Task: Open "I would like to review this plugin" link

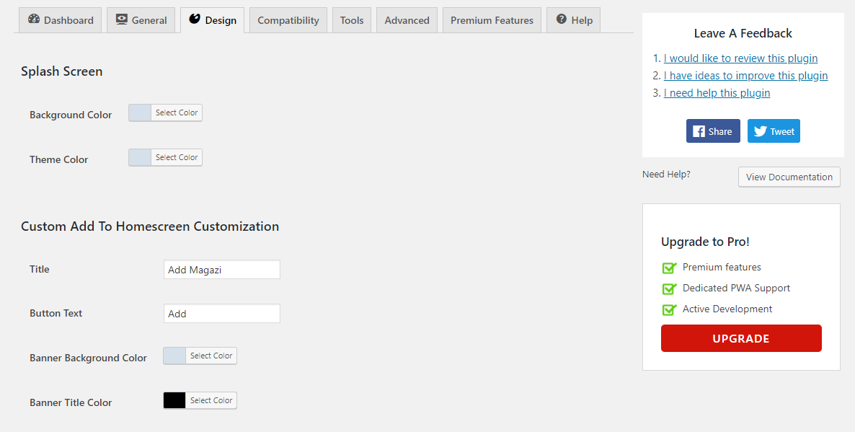Action: 740,58
